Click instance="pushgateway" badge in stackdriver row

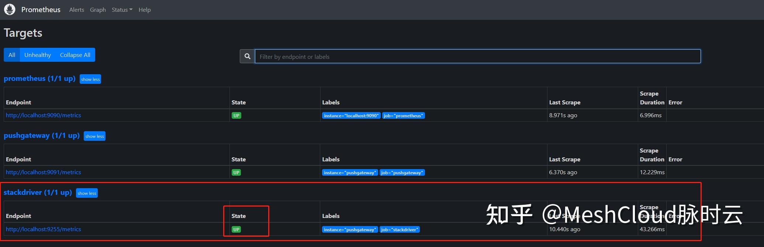[350, 229]
